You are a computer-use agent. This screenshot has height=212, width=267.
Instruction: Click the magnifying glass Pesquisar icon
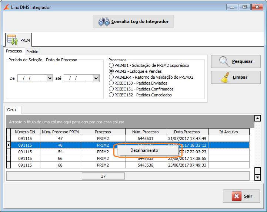(224, 61)
